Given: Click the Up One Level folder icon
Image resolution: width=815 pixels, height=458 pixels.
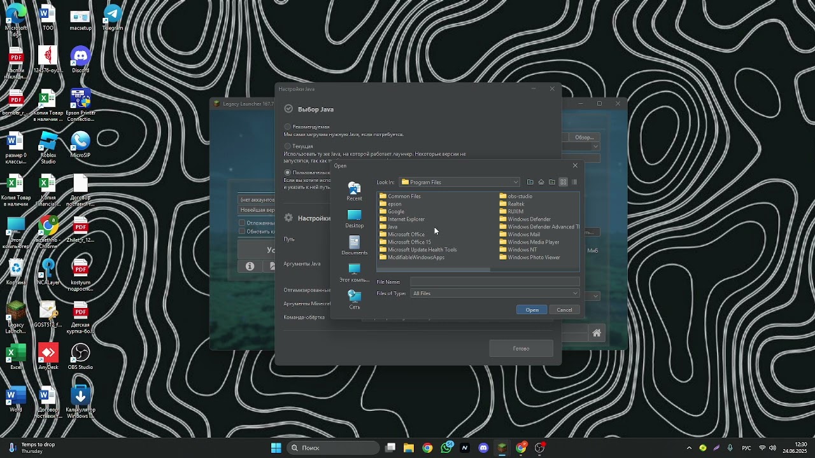Looking at the screenshot, I should point(530,182).
